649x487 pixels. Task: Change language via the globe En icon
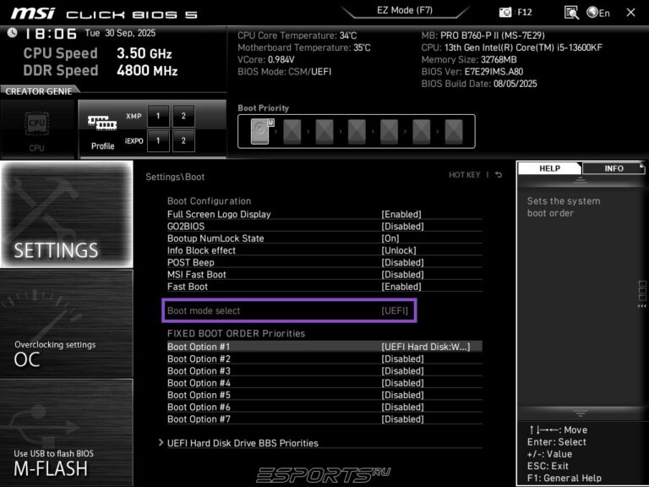click(598, 13)
